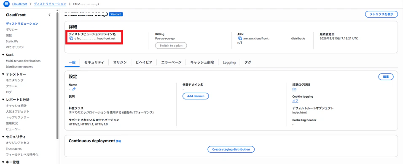This screenshot has height=164, width=403.
Task: Open ログ in the sidebar
Action: click(8, 92)
